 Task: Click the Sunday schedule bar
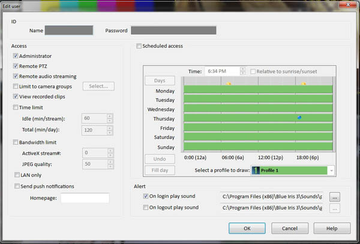[x=258, y=147]
